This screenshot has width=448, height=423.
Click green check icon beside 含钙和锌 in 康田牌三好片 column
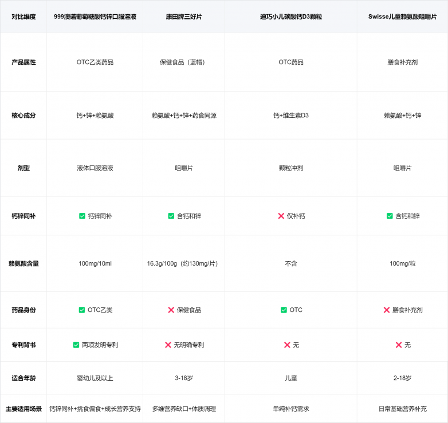tap(171, 216)
